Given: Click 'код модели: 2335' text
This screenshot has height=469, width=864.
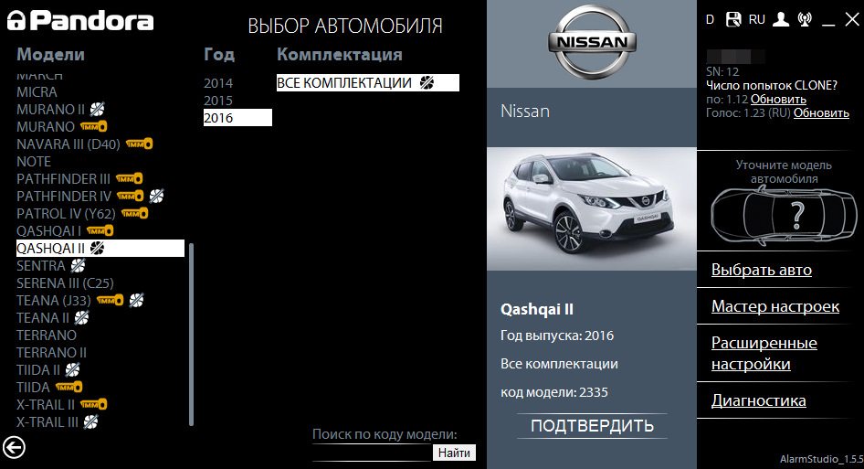Looking at the screenshot, I should [553, 392].
